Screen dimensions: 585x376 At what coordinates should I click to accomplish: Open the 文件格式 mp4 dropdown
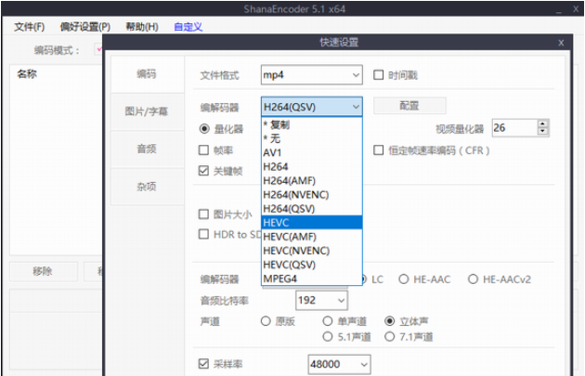click(311, 75)
